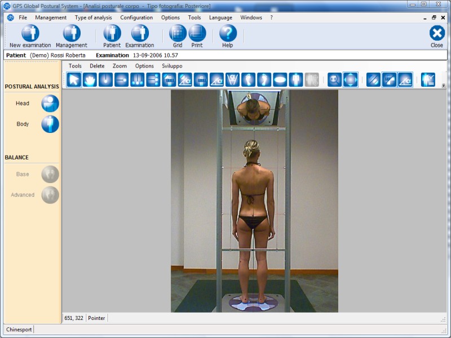The height and width of the screenshot is (338, 451).
Task: Select the single horizontal line tool
Action: (x=121, y=79)
